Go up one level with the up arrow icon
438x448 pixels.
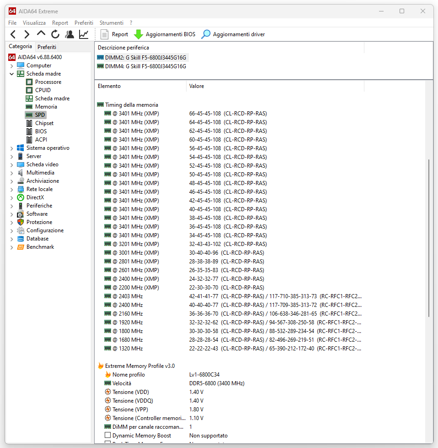tap(41, 34)
